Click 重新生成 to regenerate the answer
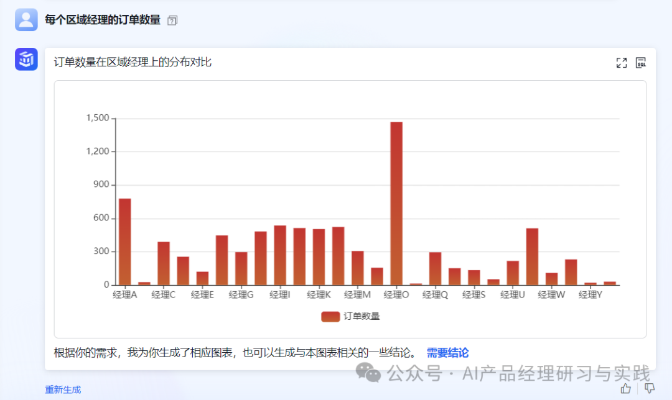 pos(63,389)
